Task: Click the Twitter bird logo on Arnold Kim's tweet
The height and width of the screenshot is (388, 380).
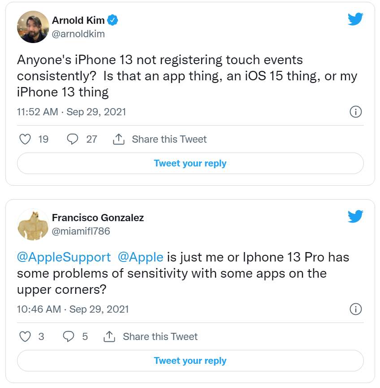Action: click(355, 19)
